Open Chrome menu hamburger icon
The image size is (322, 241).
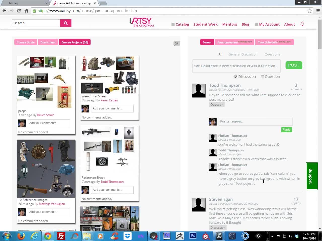click(318, 11)
